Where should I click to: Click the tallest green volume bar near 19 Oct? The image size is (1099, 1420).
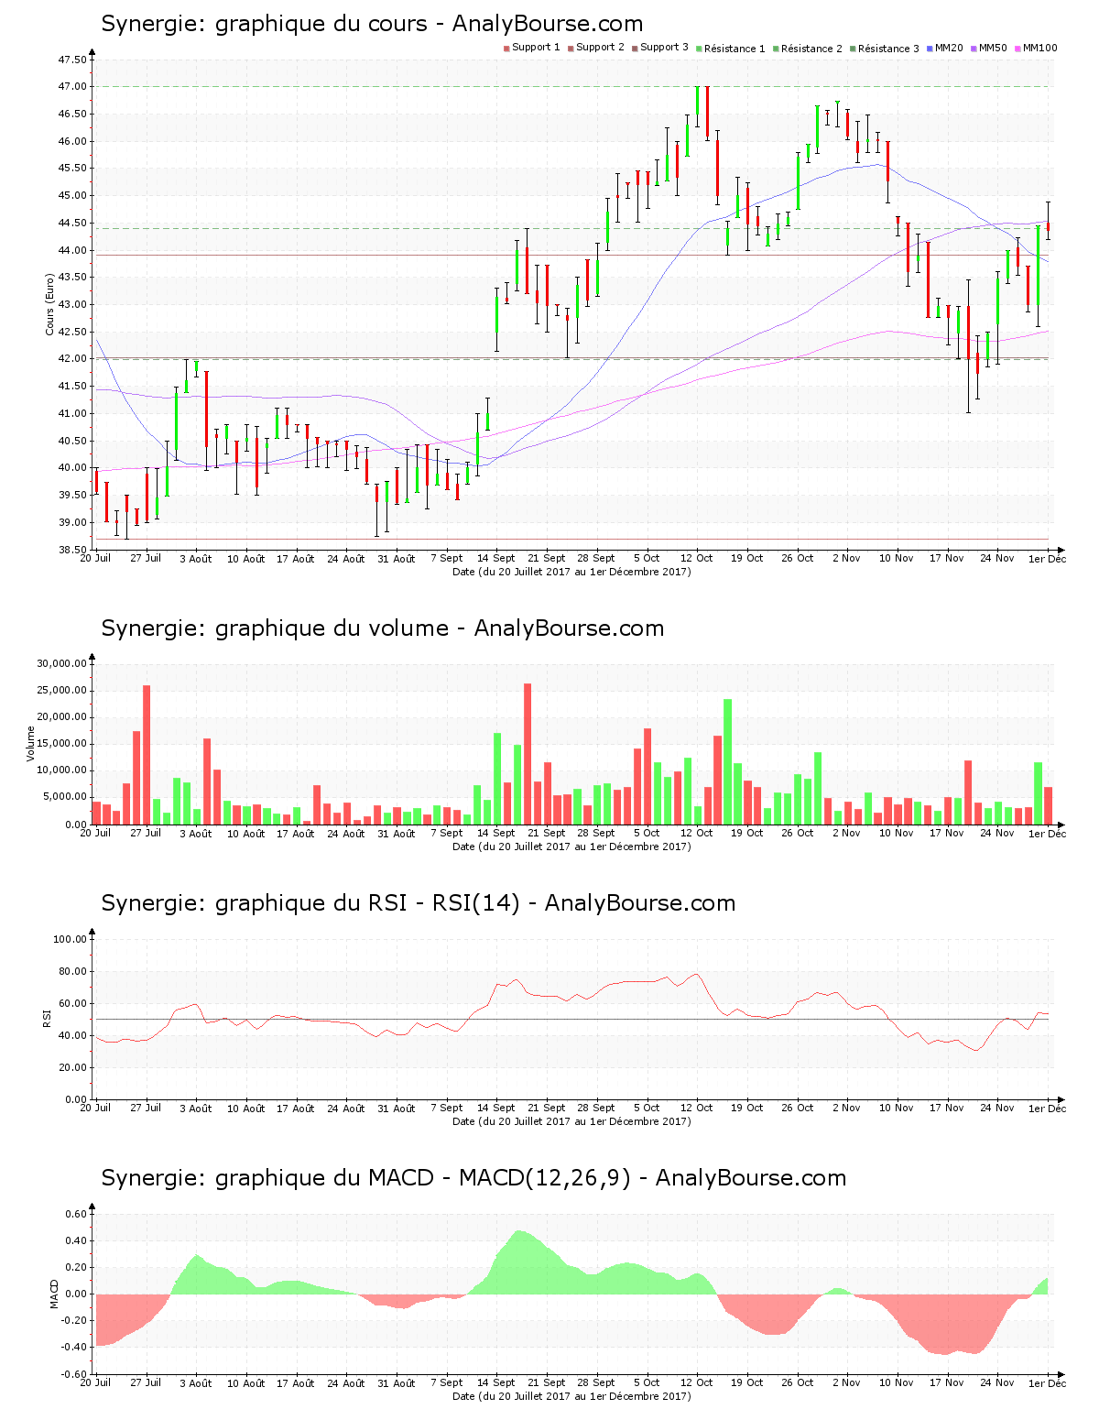click(x=727, y=762)
